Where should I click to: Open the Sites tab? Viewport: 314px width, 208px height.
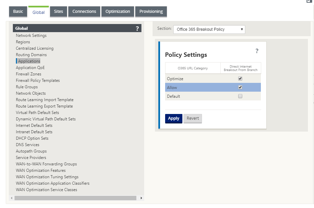pos(59,11)
